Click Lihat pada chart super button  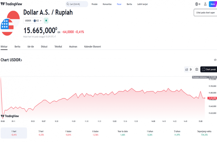pyautogui.click(x=205, y=13)
